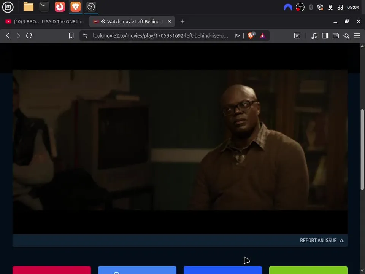Toggle the browser sidebar panel
Viewport: 365px width, 274px height.
(325, 36)
